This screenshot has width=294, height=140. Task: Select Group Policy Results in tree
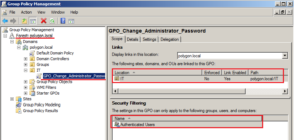(x=41, y=111)
